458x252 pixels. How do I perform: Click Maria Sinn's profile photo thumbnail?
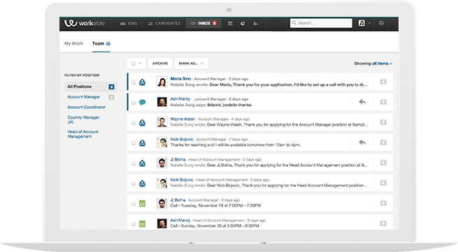click(x=162, y=82)
